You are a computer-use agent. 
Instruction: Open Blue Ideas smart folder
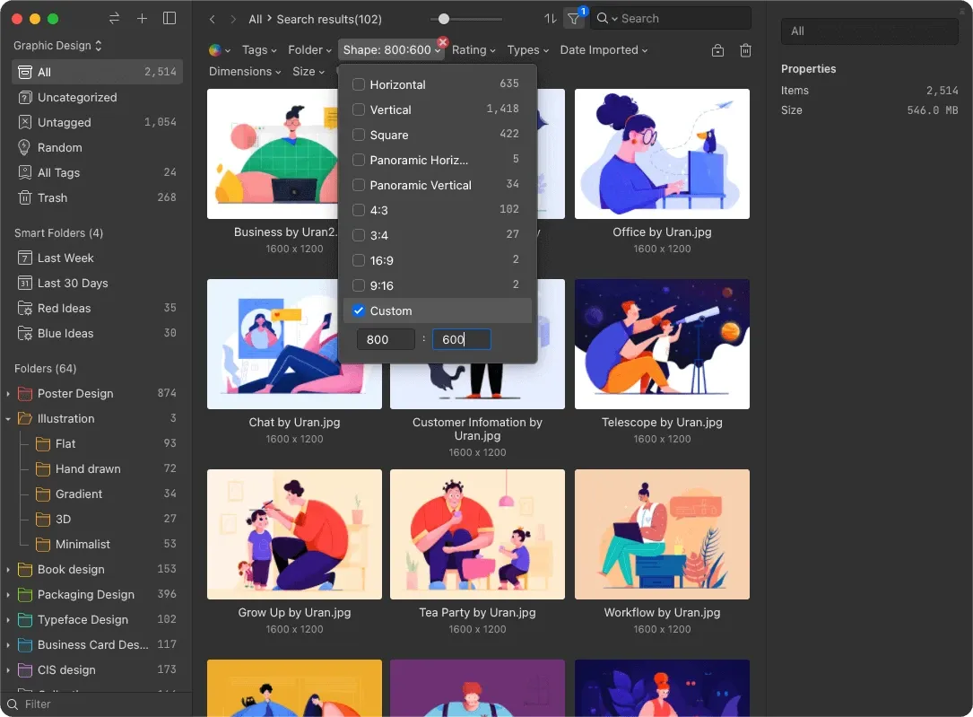tap(97, 333)
